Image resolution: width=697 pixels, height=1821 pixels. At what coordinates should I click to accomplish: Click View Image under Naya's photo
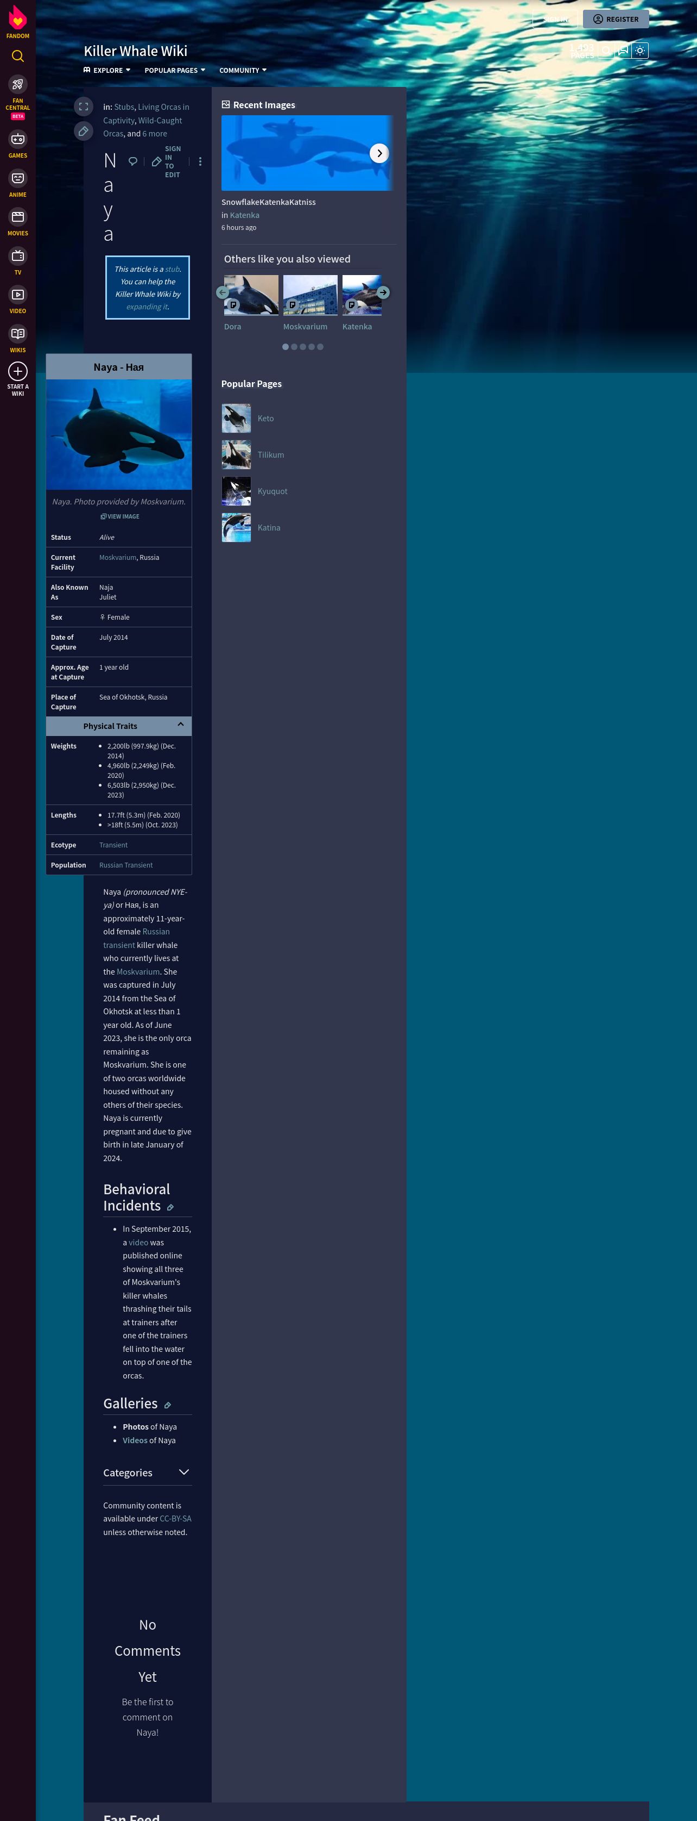(119, 516)
